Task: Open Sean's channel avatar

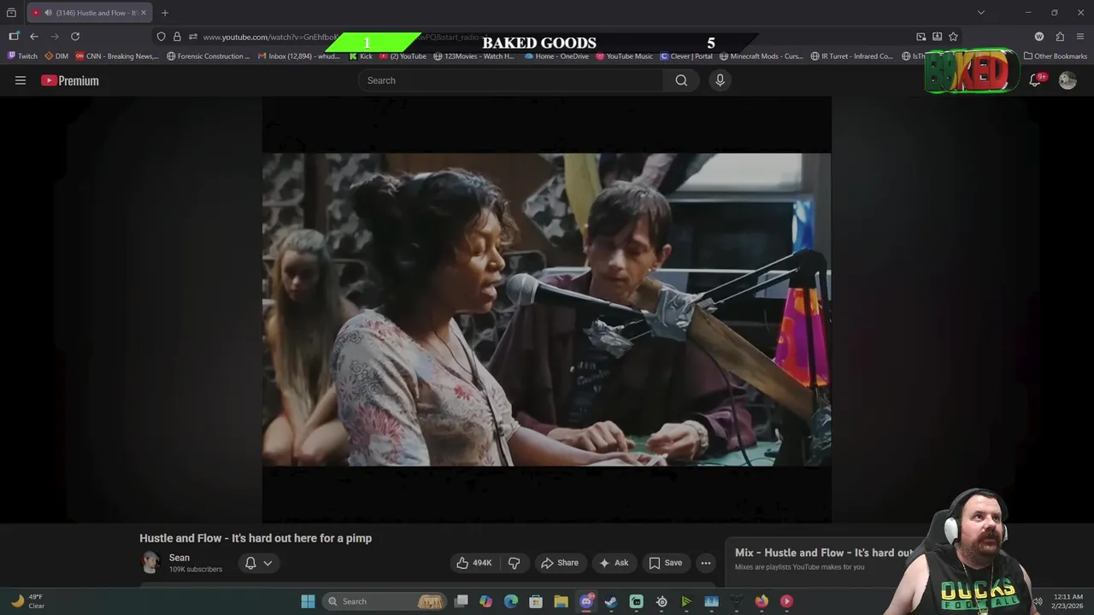Action: [x=150, y=562]
